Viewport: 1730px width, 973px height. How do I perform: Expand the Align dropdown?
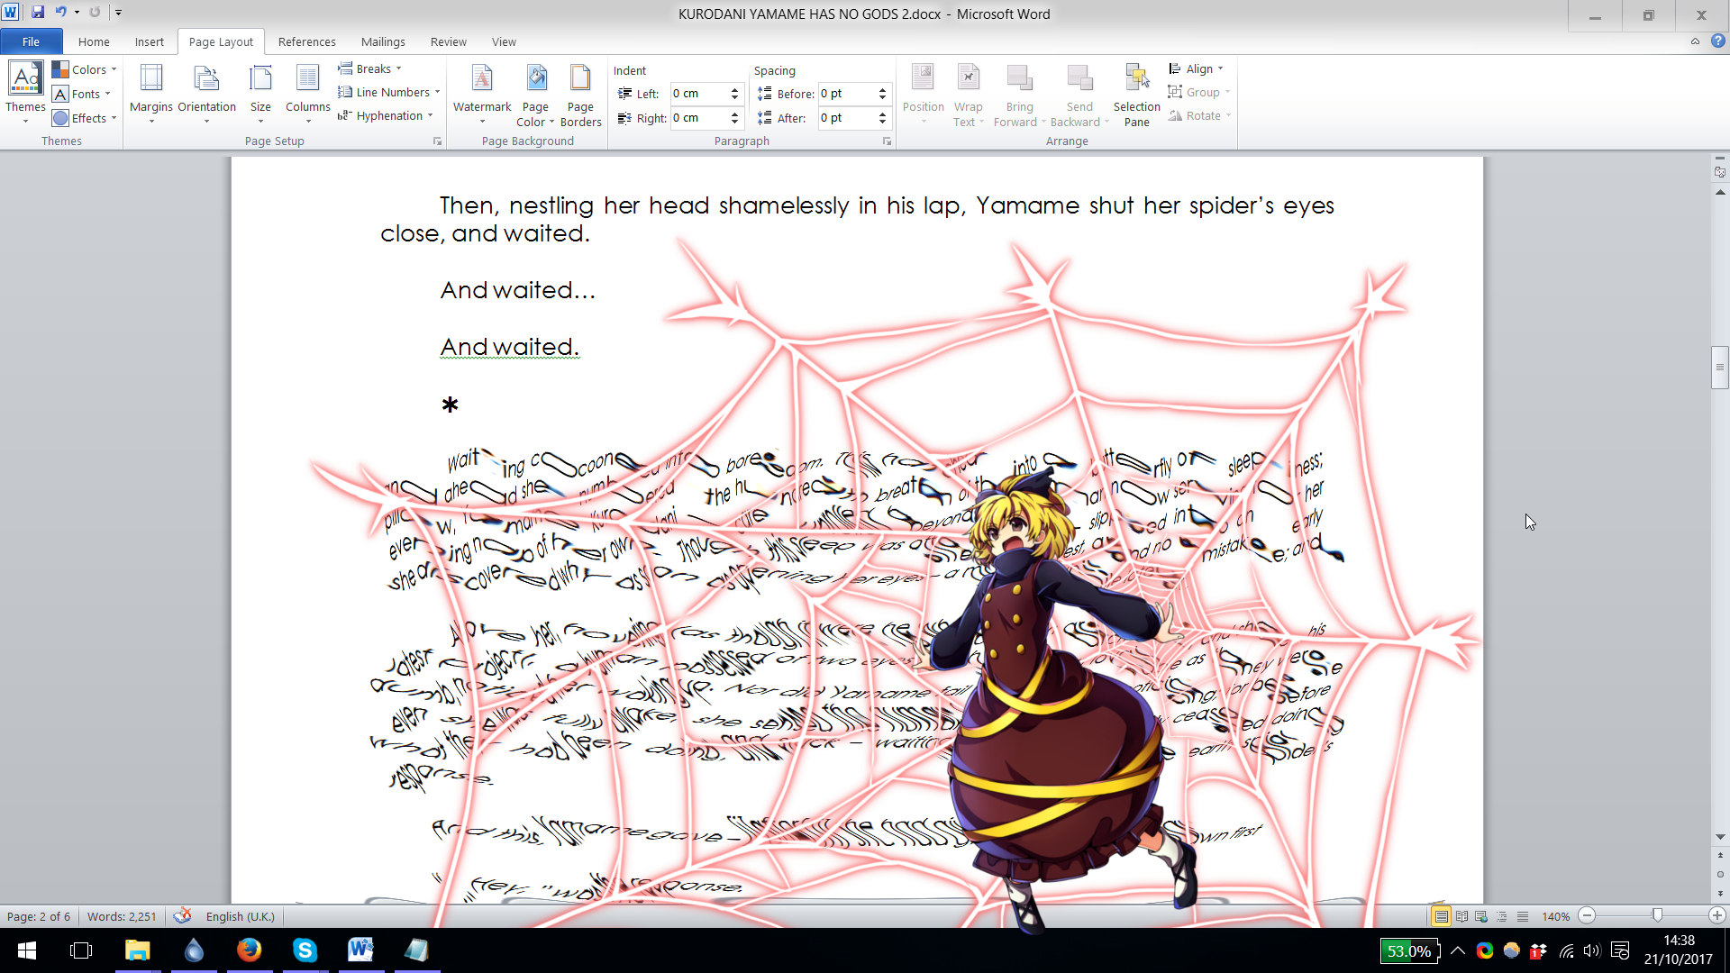tap(1196, 68)
